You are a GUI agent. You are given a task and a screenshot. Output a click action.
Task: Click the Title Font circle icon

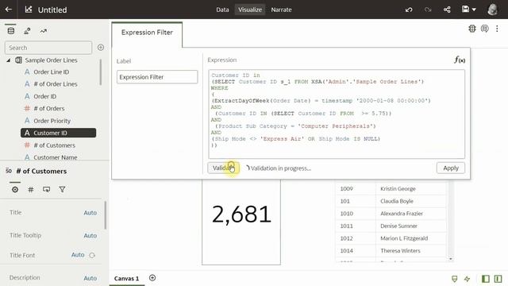click(x=92, y=255)
